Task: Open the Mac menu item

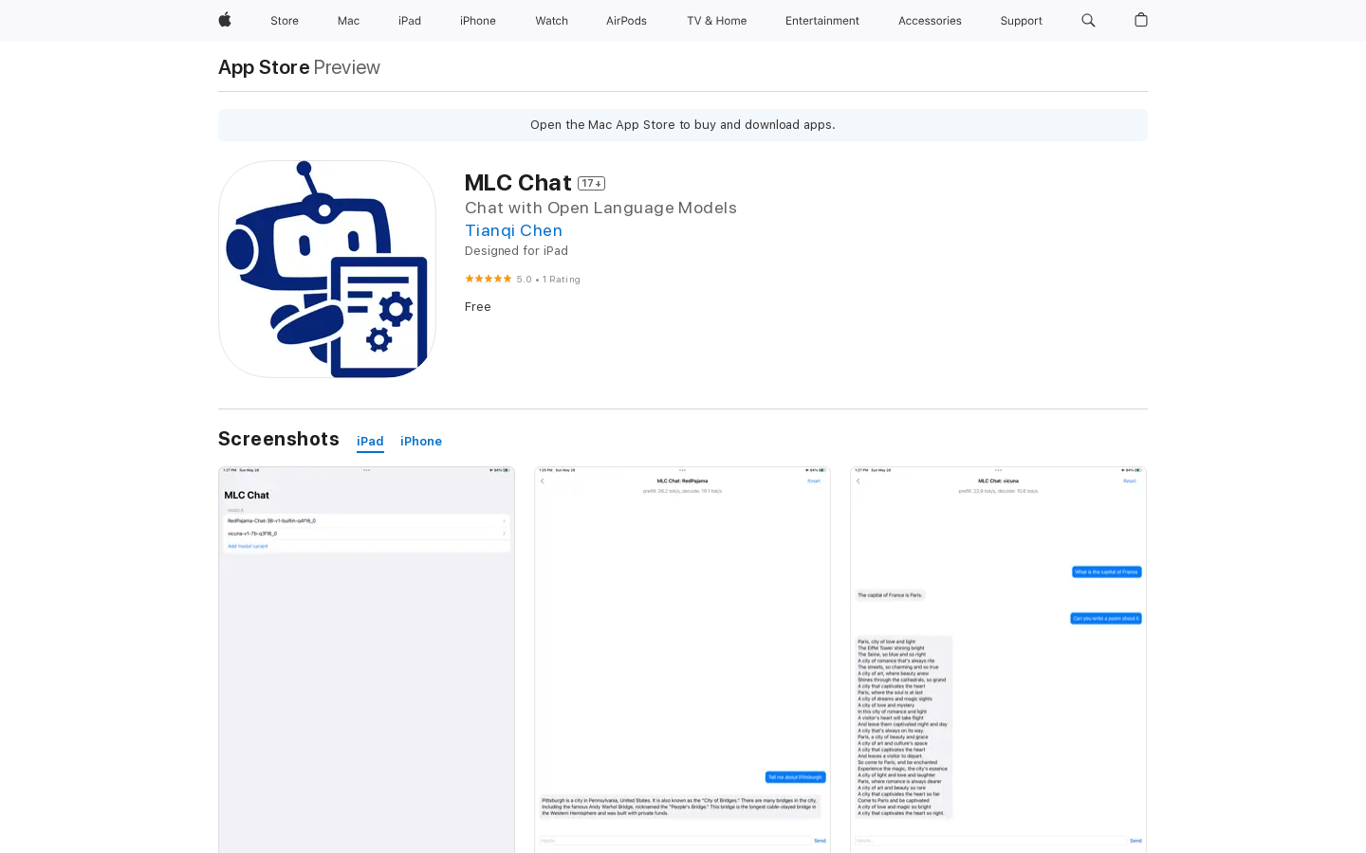Action: pyautogui.click(x=348, y=20)
